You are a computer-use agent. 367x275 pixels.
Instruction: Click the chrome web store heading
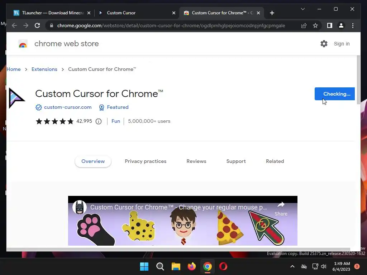coord(66,44)
